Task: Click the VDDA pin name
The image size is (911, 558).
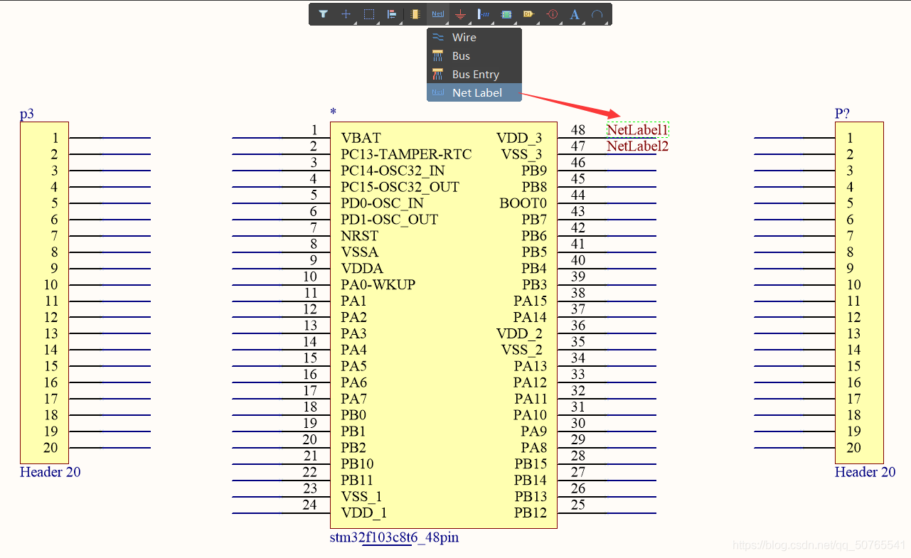Action: (x=362, y=269)
